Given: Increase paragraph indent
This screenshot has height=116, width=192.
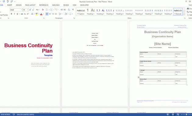Looking at the screenshot, I should tap(65, 10).
